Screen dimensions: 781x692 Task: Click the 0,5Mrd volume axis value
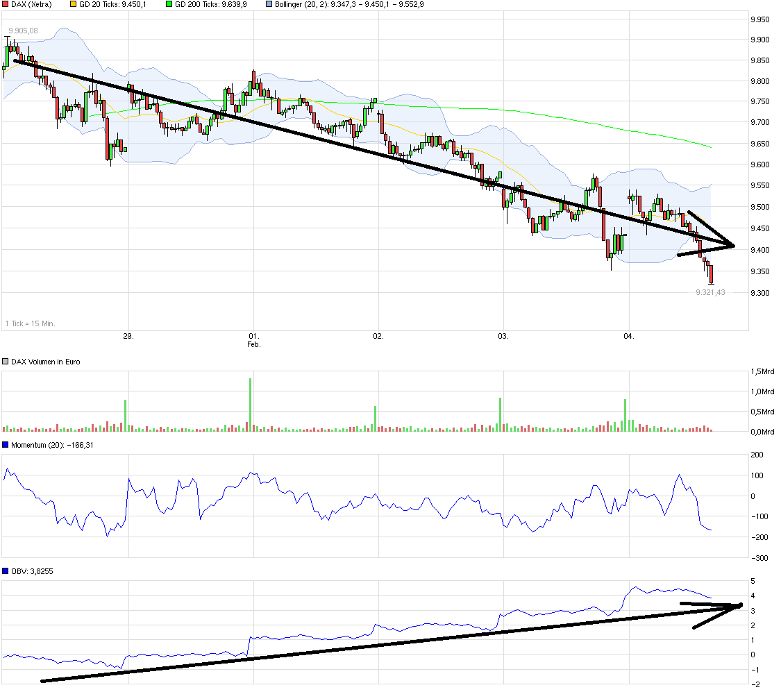pos(762,412)
